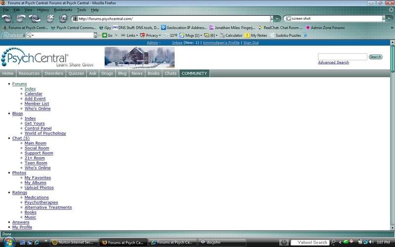Open Geolocation IP Address bookmark
The width and height of the screenshot is (395, 247).
point(184,28)
